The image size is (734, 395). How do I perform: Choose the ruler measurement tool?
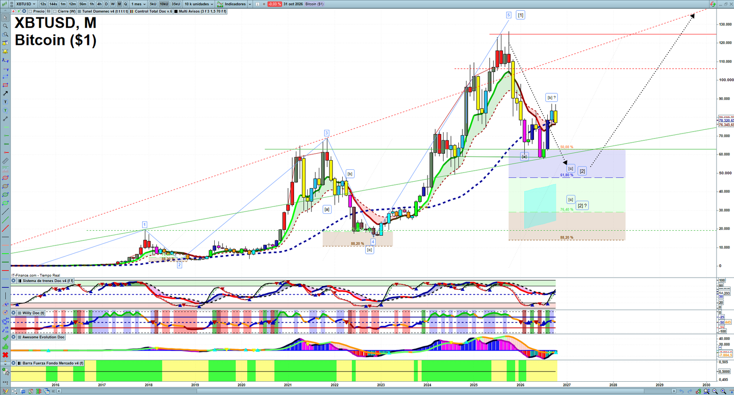5,161
